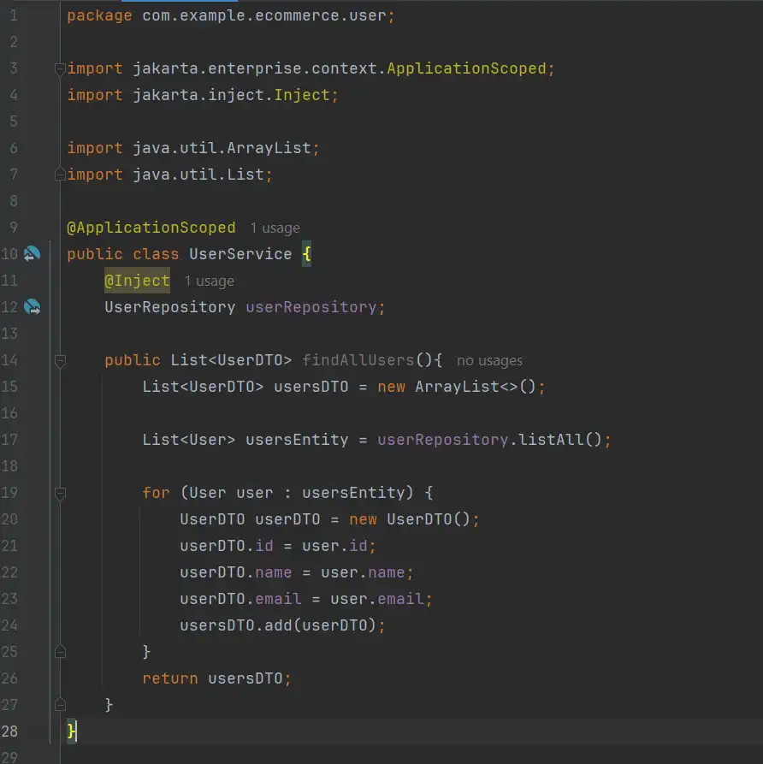The width and height of the screenshot is (763, 764).
Task: Click userDTO.id in the id assignment
Action: (227, 546)
